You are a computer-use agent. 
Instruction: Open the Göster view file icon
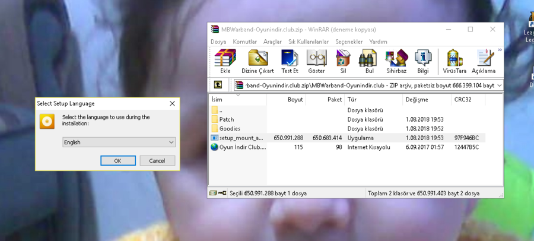tap(316, 61)
